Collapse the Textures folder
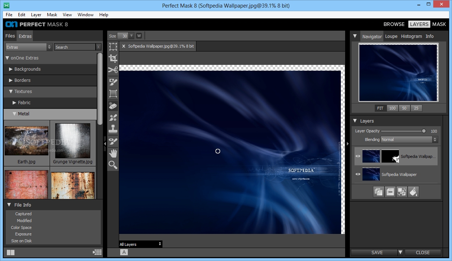This screenshot has height=261, width=452. (x=11, y=91)
